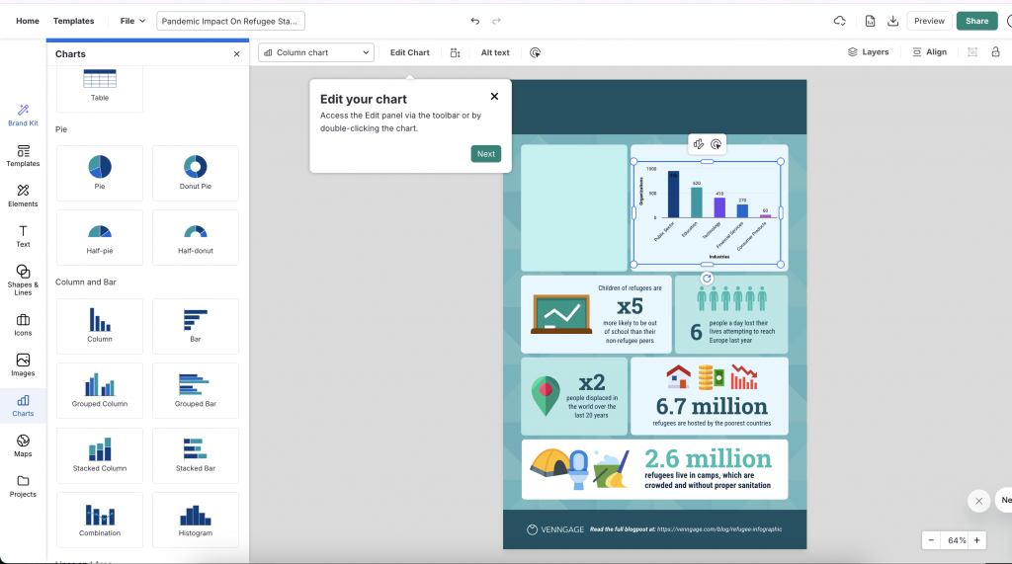The height and width of the screenshot is (564, 1012).
Task: Select the x5 school statistic text
Action: [x=630, y=306]
